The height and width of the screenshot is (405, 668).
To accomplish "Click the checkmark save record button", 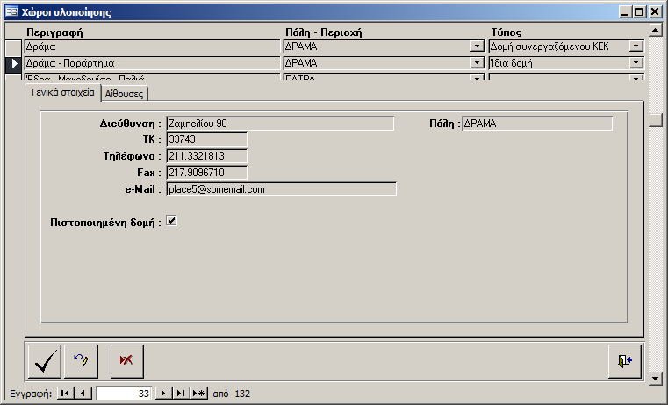I will (x=44, y=360).
